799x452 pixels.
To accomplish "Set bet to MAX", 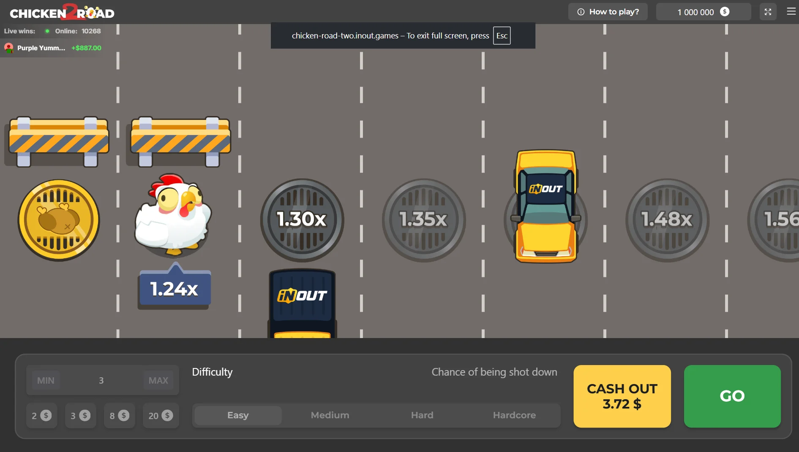I will (x=158, y=381).
